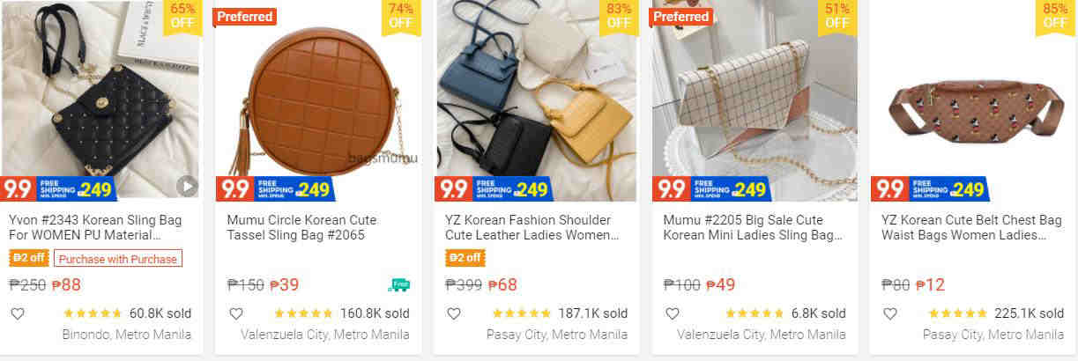The width and height of the screenshot is (1078, 361).
Task: Play the video on the black quilted bag image
Action: (x=186, y=186)
